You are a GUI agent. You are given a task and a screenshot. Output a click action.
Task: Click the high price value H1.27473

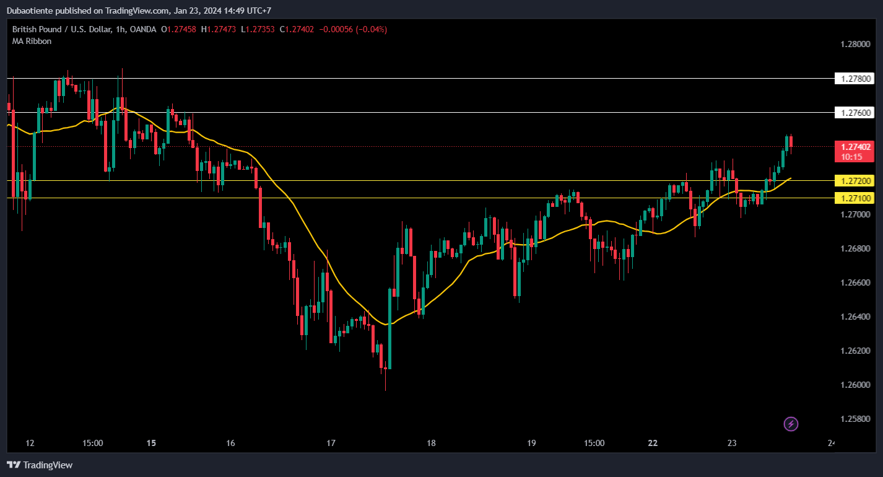pyautogui.click(x=219, y=29)
